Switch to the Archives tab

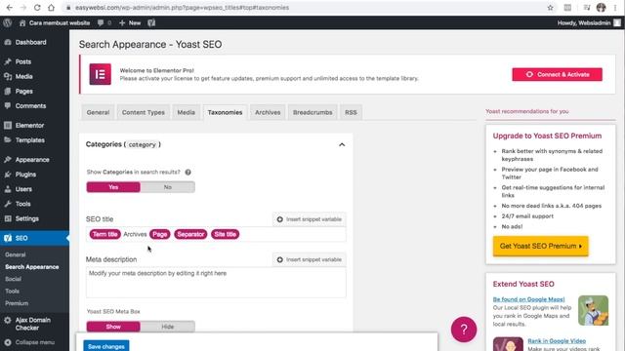pyautogui.click(x=268, y=113)
